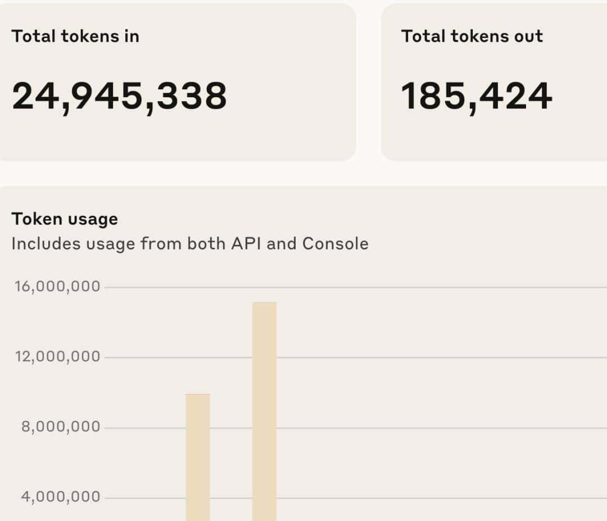Click the 12,000,000 y-axis label
Screen dimensions: 607x521
tap(57, 357)
